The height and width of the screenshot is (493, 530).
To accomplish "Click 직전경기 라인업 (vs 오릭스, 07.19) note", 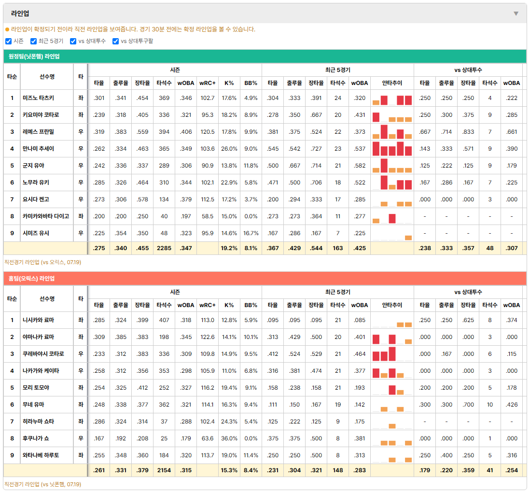I will tap(42, 262).
